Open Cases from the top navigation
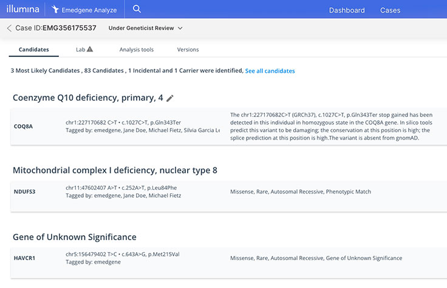 (390, 10)
